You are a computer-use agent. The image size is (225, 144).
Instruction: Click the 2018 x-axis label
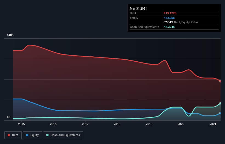coord(117,124)
